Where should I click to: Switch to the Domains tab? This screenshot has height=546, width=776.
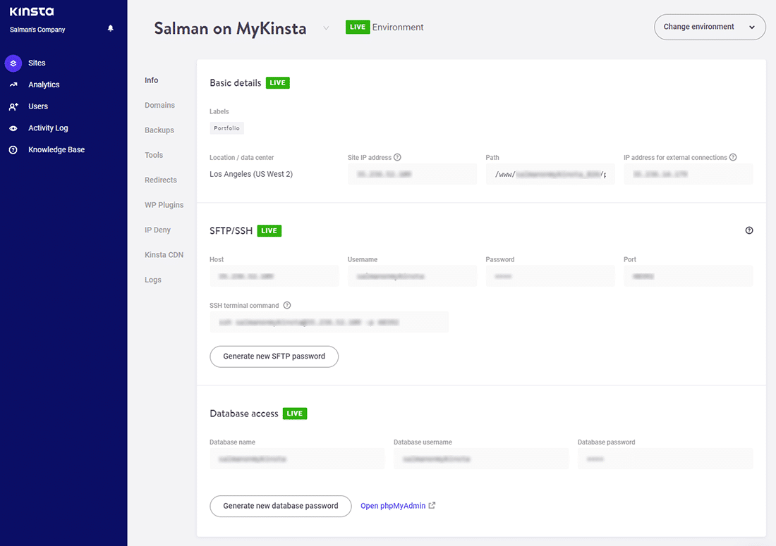(x=159, y=105)
